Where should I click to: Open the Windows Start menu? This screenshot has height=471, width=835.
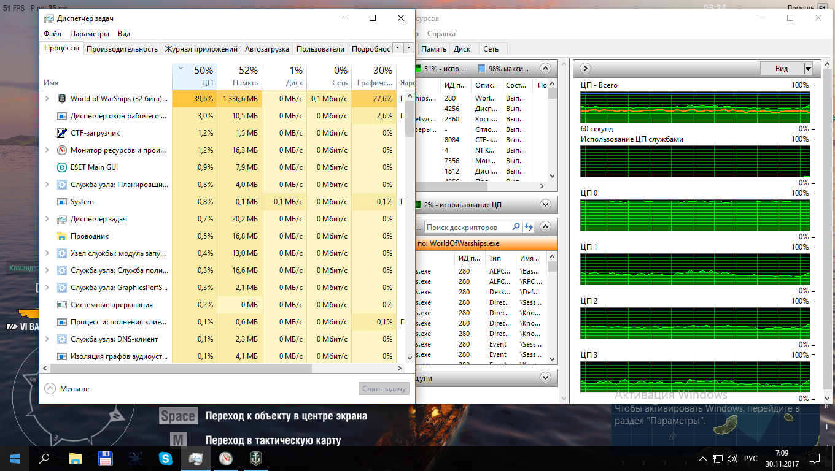pyautogui.click(x=15, y=458)
